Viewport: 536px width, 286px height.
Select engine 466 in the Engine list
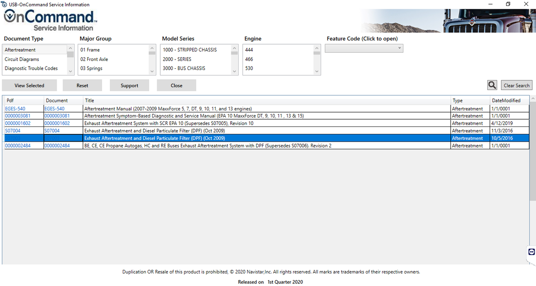point(248,59)
